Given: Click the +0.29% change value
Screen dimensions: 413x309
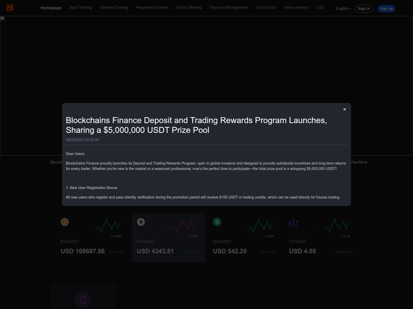Looking at the screenshot, I should click(116, 236).
